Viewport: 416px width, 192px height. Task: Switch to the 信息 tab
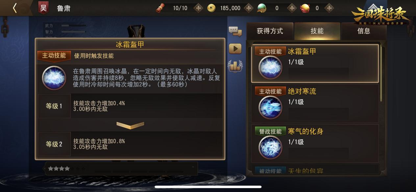coord(364,31)
